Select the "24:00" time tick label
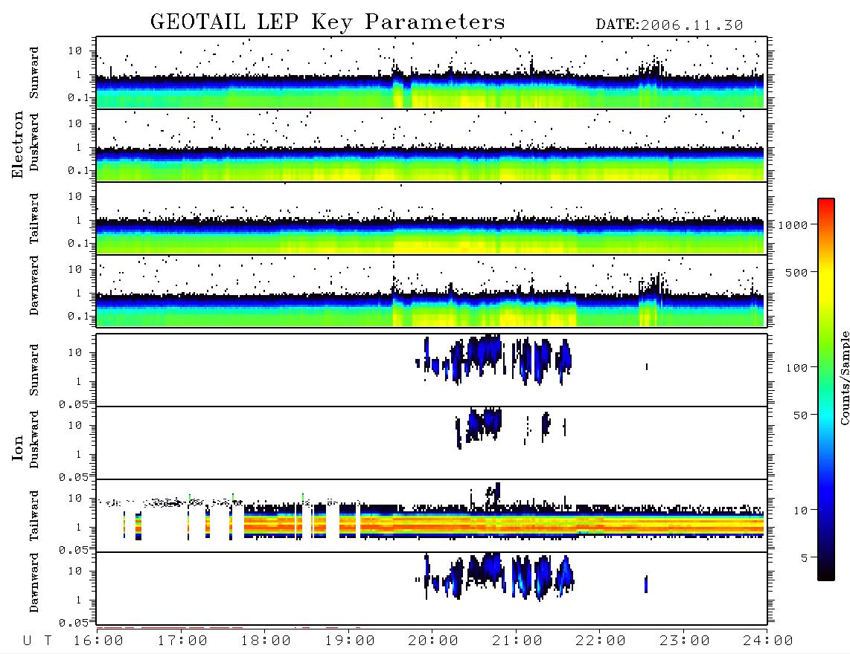850x654 pixels. point(768,641)
